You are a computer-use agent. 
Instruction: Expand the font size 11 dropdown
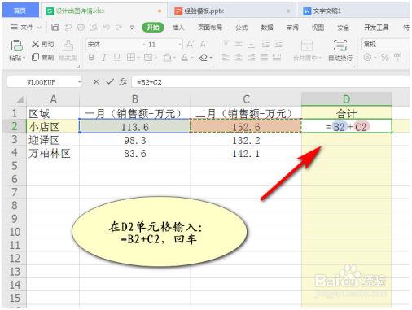(180, 44)
